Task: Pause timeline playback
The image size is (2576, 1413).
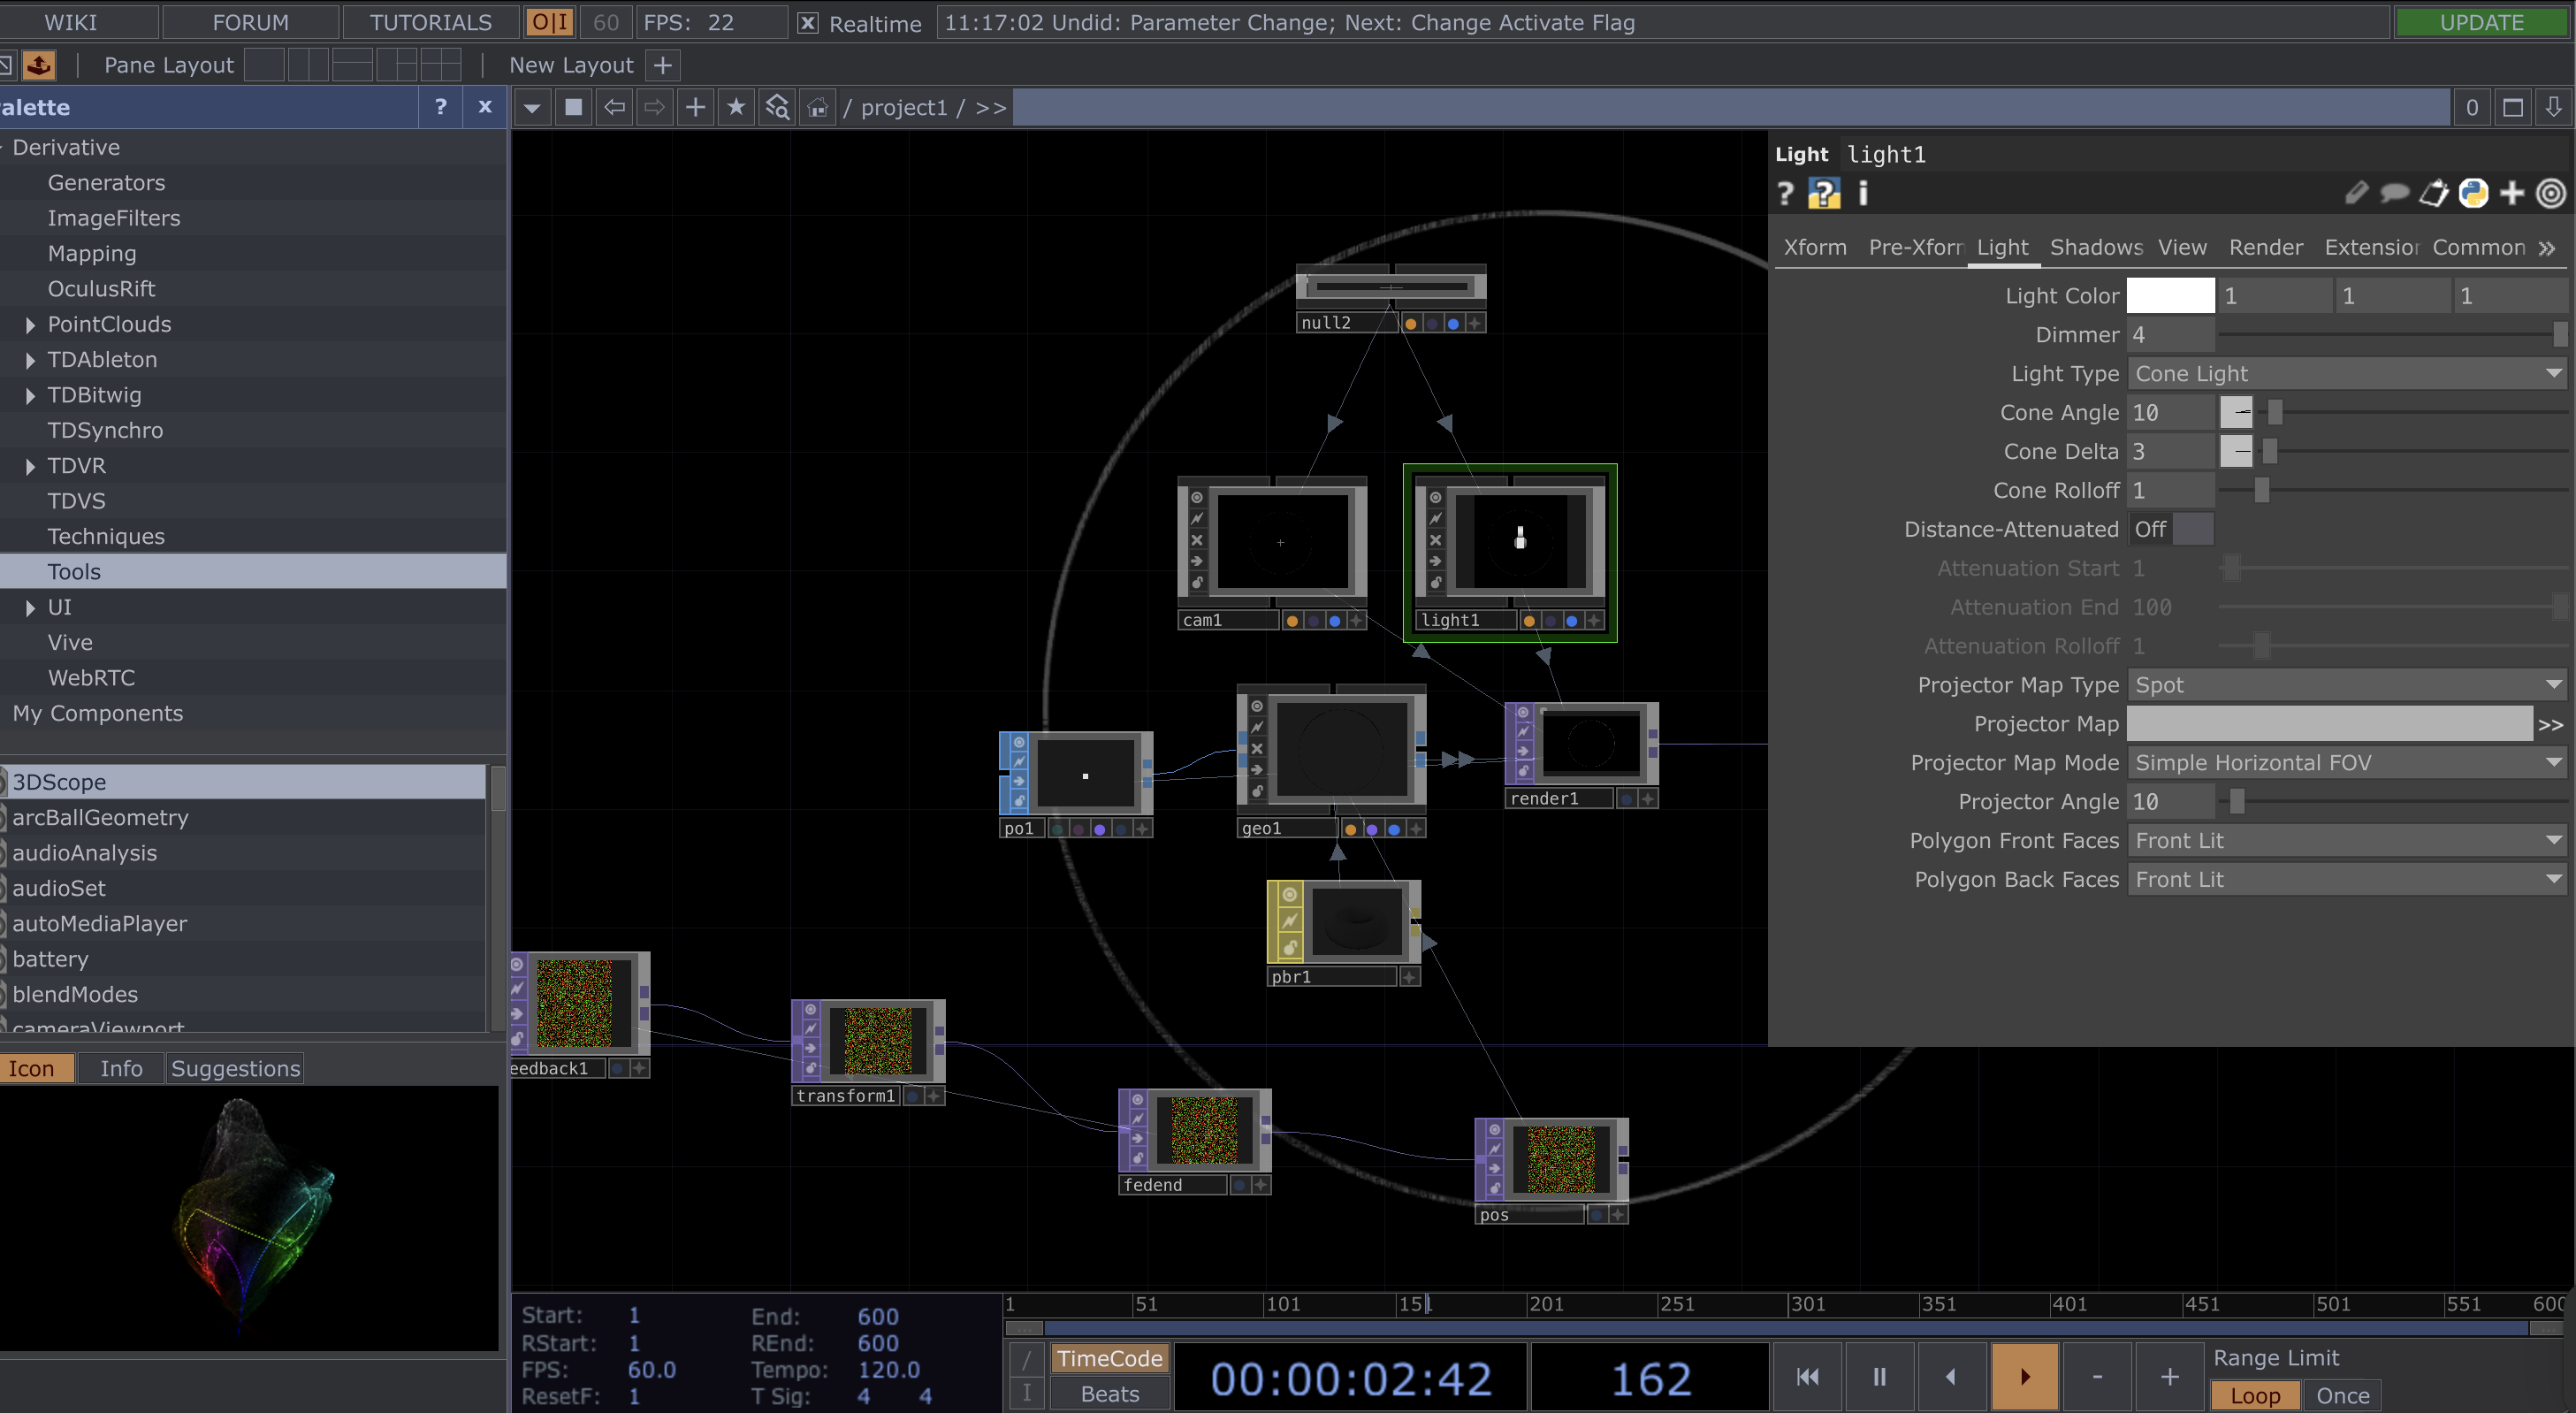Action: tap(1879, 1377)
